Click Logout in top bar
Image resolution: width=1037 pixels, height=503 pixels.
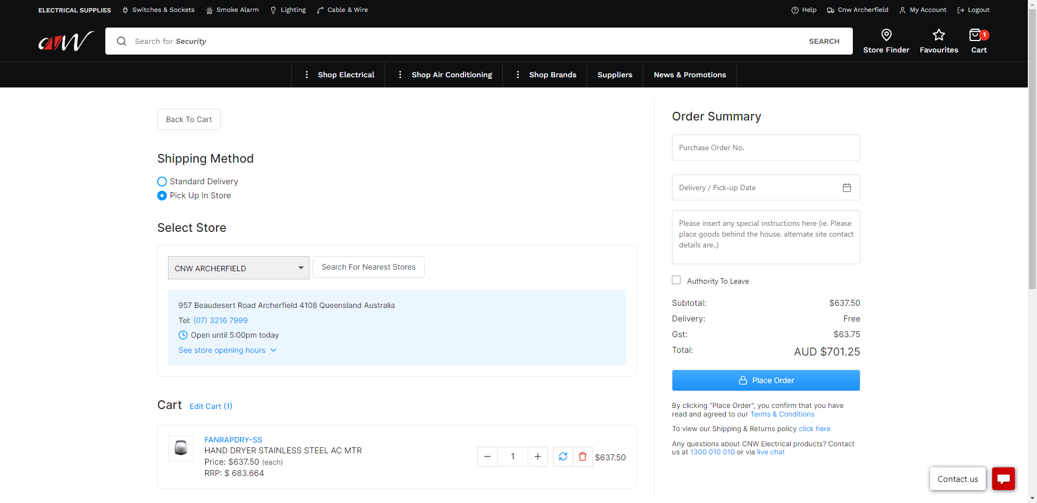click(973, 10)
